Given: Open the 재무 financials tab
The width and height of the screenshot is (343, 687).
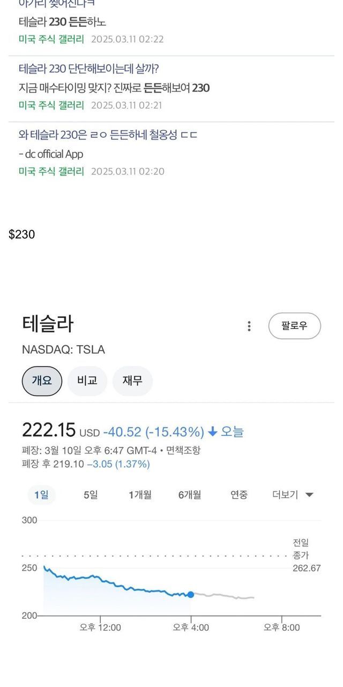Looking at the screenshot, I should tap(132, 381).
